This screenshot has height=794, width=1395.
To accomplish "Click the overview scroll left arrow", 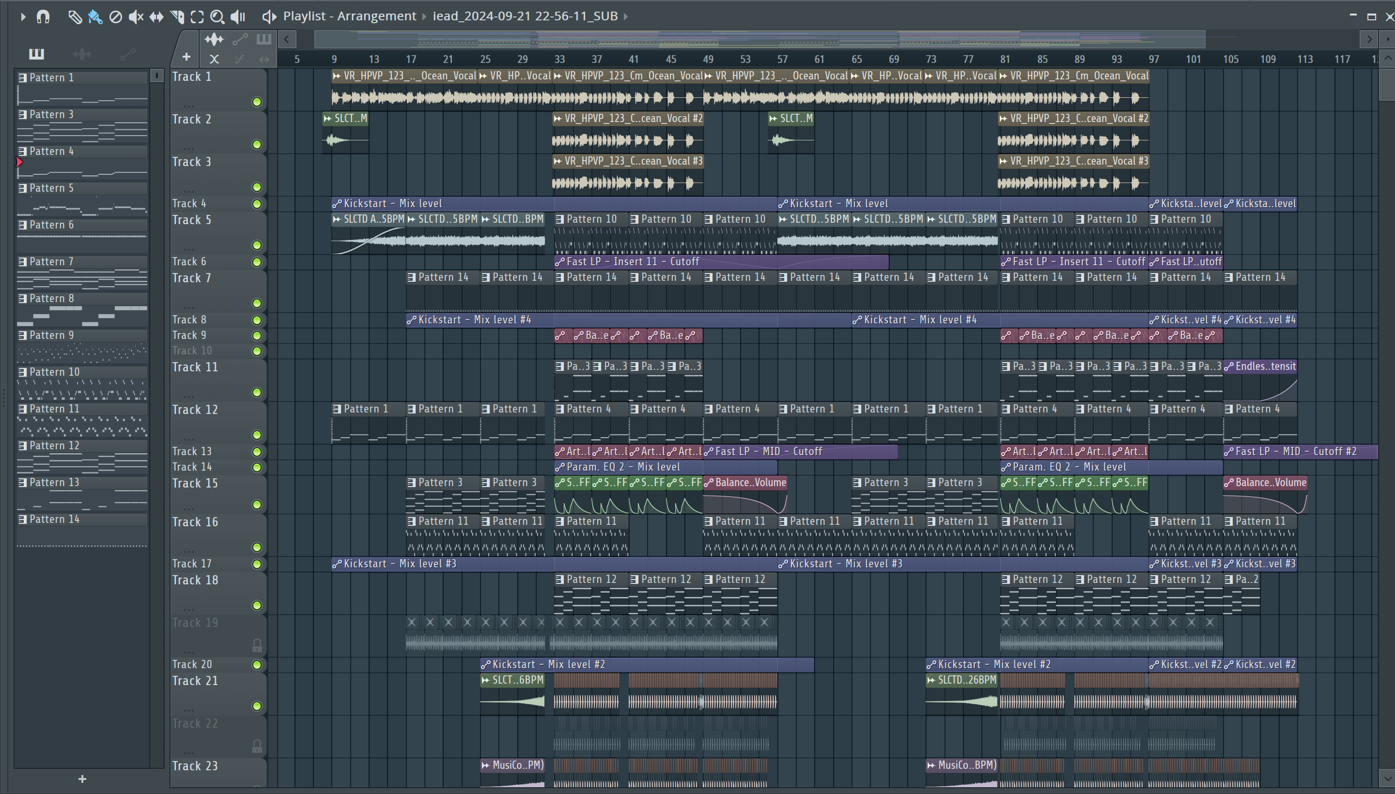I will coord(287,39).
